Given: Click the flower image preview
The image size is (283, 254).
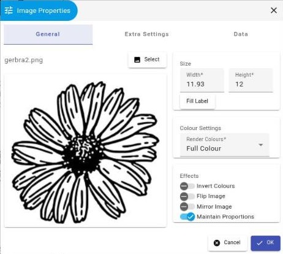Looking at the screenshot, I should [x=85, y=151].
